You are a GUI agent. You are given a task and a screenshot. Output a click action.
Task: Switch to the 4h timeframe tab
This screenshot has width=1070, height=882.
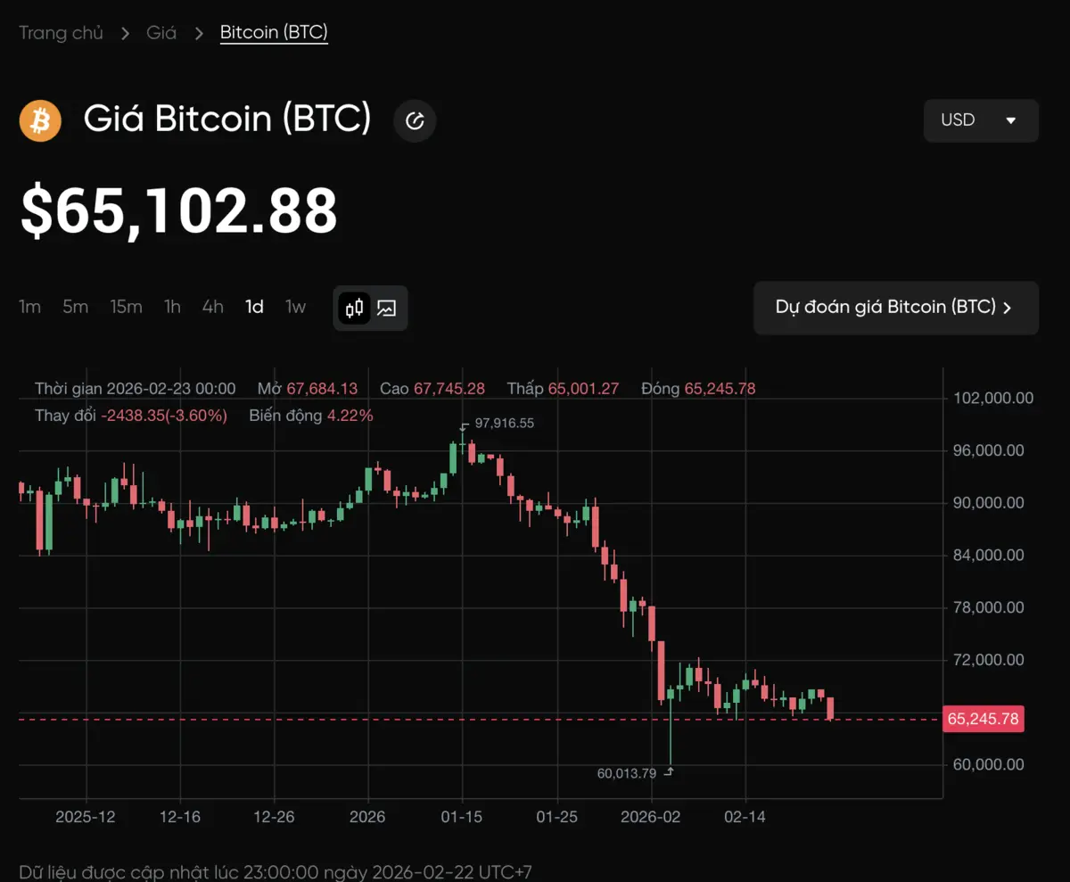pyautogui.click(x=212, y=307)
